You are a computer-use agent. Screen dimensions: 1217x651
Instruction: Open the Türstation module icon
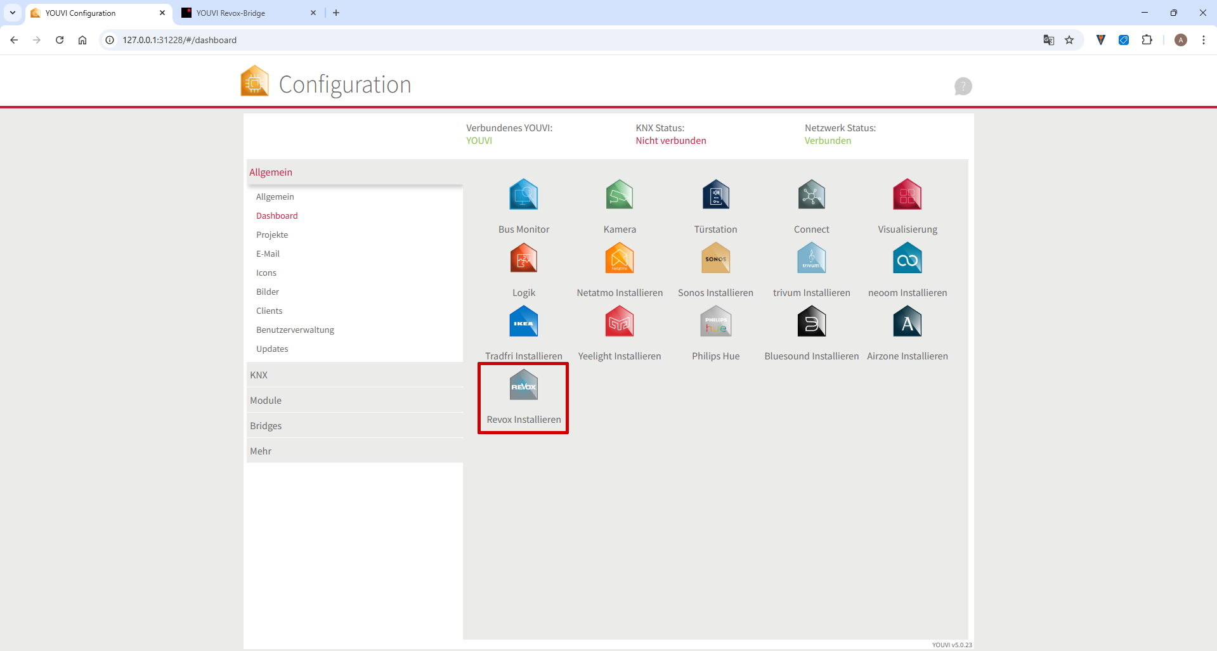(x=715, y=195)
